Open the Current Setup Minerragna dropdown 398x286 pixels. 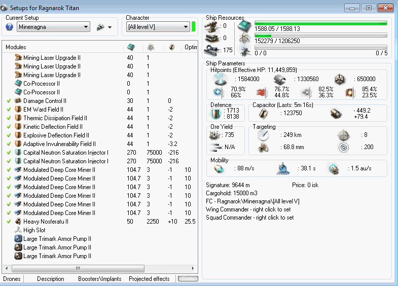(53, 27)
